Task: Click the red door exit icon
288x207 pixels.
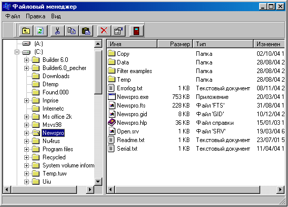Action: tap(136, 30)
